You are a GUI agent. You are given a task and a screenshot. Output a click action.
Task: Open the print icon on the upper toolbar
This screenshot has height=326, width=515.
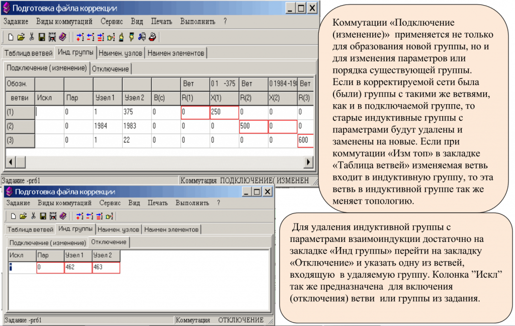pyautogui.click(x=152, y=36)
